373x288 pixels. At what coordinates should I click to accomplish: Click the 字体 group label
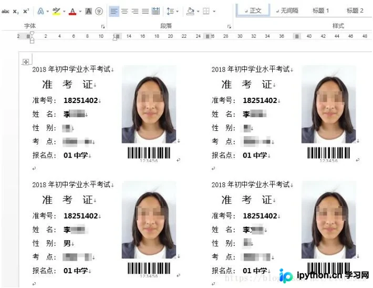[30, 26]
